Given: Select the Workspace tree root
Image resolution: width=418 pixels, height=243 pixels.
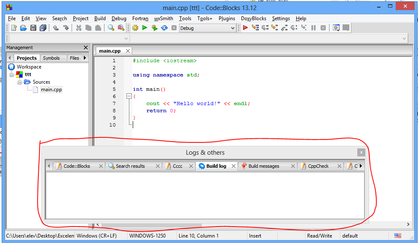Looking at the screenshot, I should pyautogui.click(x=29, y=67).
